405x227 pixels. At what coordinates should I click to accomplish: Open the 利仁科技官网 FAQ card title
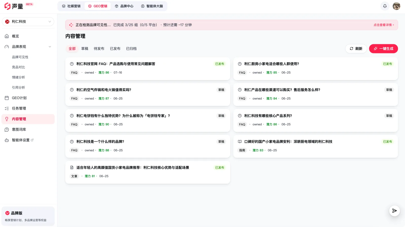(116, 64)
